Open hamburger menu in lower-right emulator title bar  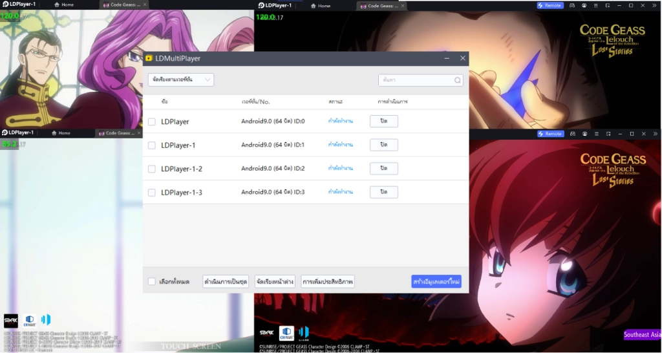[596, 134]
